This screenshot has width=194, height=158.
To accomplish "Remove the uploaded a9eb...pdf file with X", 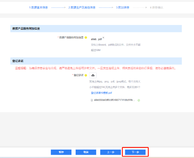I will click(103, 38).
